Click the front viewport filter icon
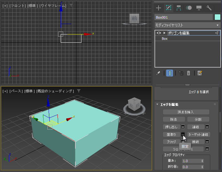 tap(71, 5)
